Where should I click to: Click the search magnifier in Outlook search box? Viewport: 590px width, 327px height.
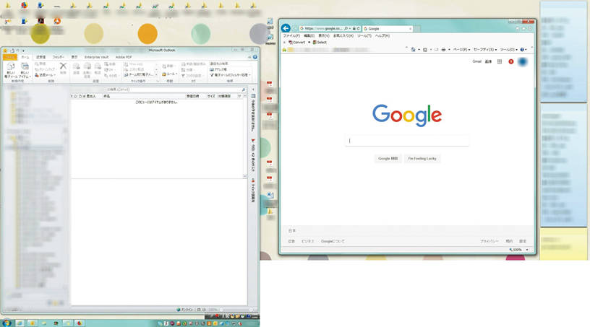point(244,90)
